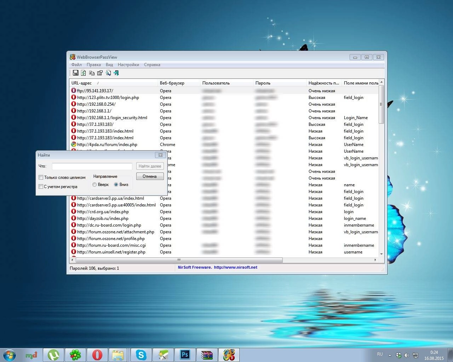The height and width of the screenshot is (362, 453).
Task: Open the Windows Start button
Action: [10, 355]
